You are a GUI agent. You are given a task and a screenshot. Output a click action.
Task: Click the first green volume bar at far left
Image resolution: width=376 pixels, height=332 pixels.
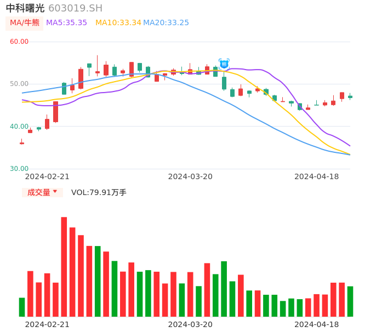point(22,307)
